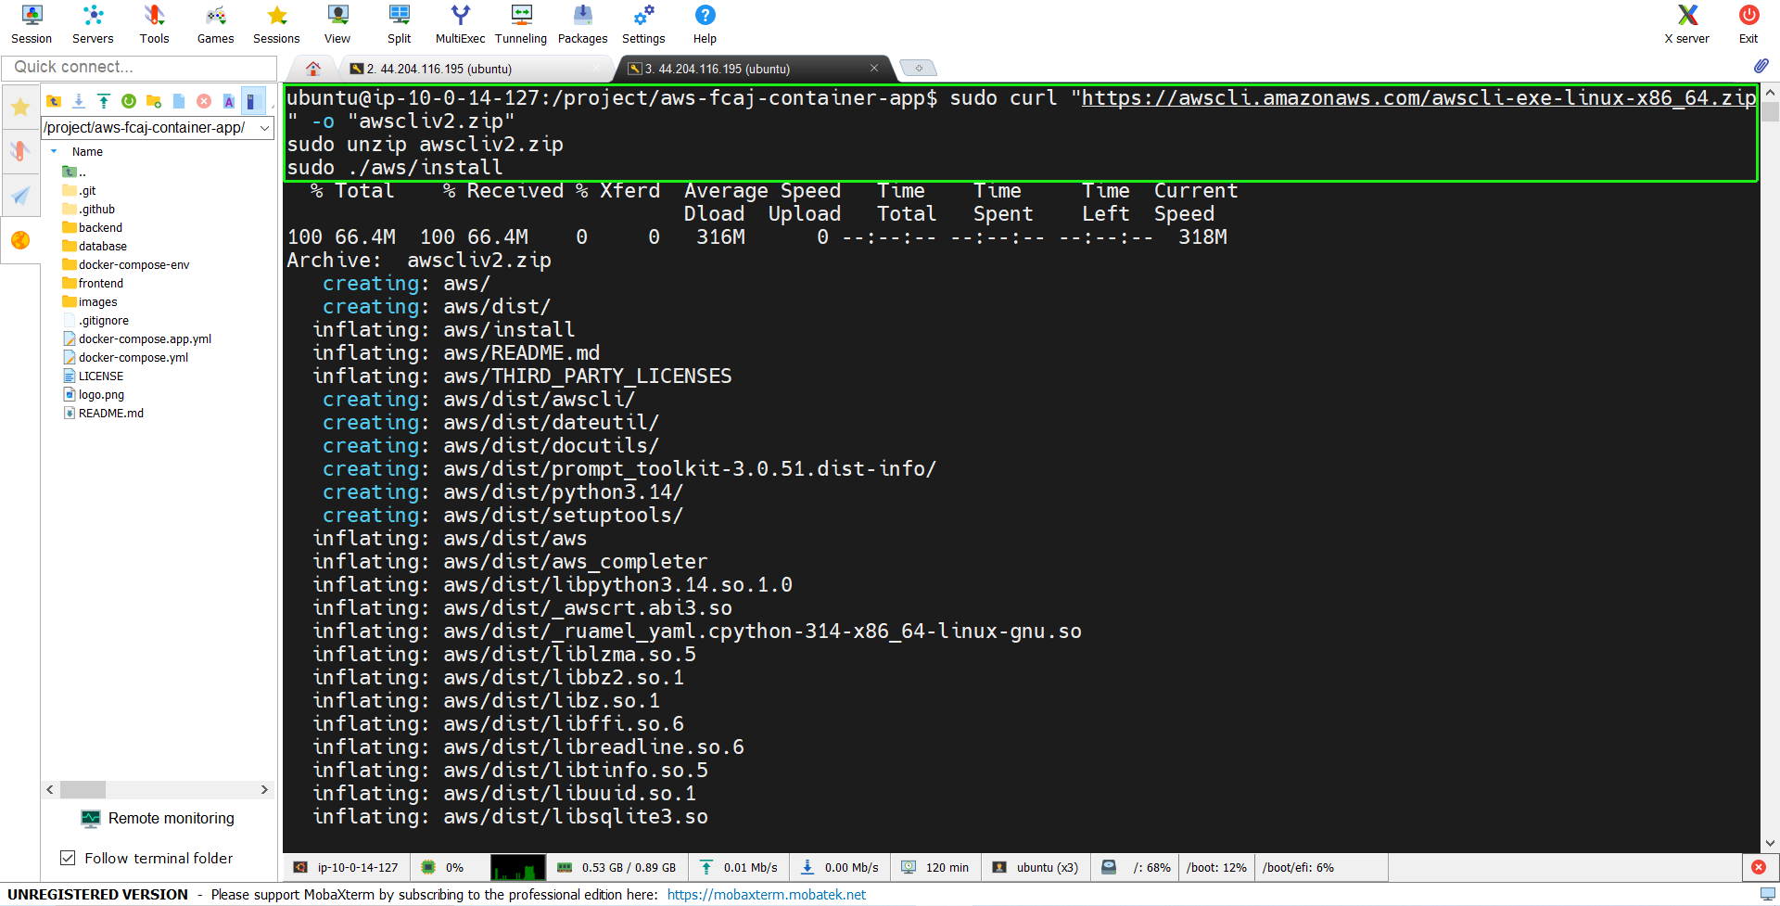Open the mobaxterm.mobatek.net link

[766, 894]
